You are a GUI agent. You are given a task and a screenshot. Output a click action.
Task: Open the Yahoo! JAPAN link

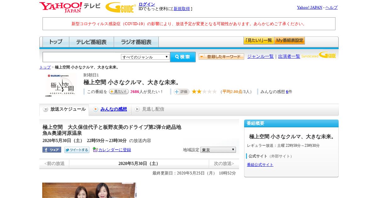(310, 8)
